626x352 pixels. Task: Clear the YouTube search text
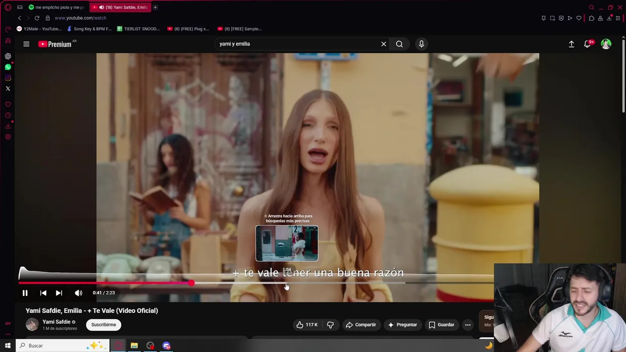pos(383,44)
